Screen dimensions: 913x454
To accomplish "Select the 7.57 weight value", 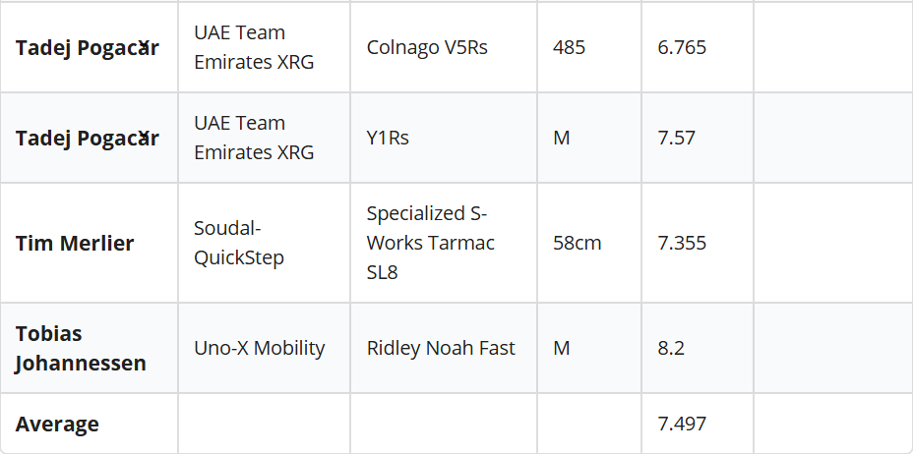I will coord(677,138).
